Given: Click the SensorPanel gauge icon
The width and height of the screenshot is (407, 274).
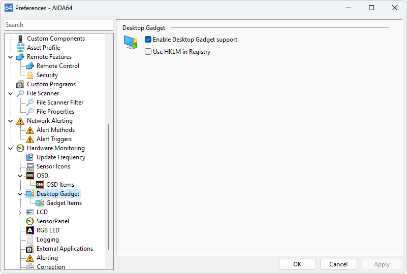Looking at the screenshot, I should [x=30, y=221].
